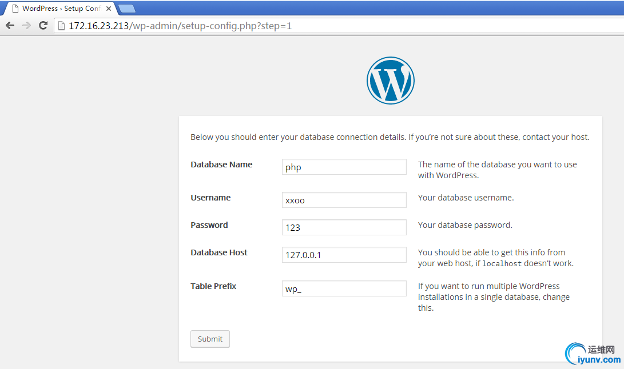Viewport: 624px width, 369px height.
Task: Click the WordPress logo
Action: [x=391, y=81]
